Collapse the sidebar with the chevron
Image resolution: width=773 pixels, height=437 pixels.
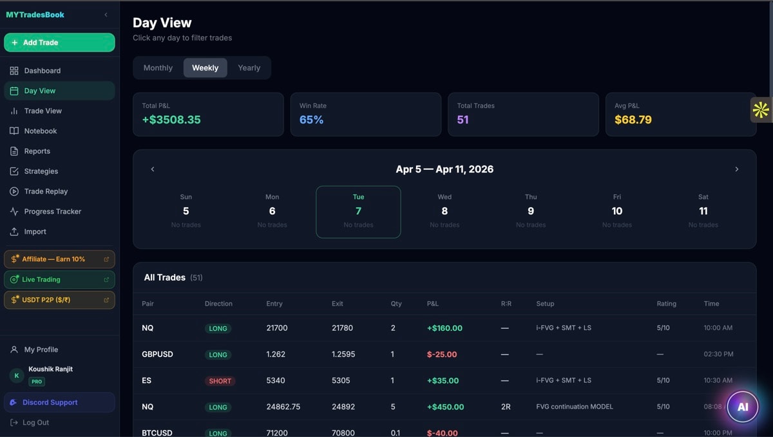click(106, 15)
